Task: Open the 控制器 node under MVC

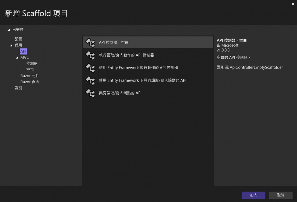Action: tap(32, 64)
